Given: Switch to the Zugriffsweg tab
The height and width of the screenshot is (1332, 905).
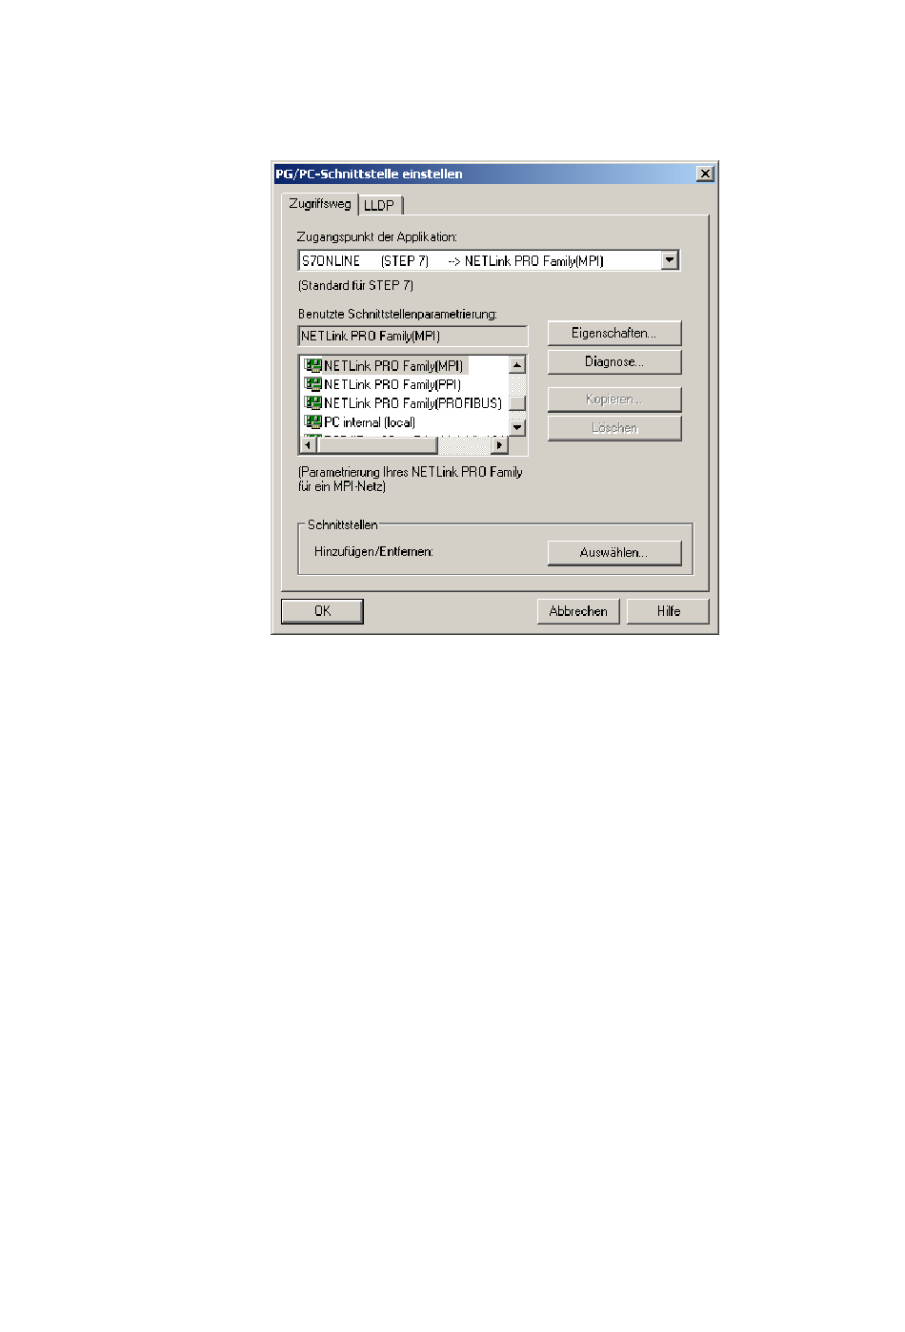Looking at the screenshot, I should point(320,204).
